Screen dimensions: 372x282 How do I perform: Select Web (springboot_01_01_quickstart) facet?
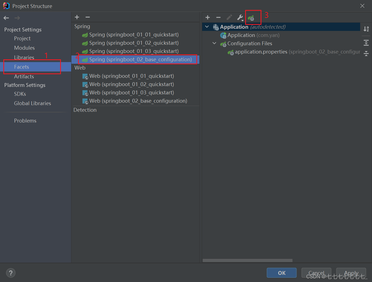(135, 76)
